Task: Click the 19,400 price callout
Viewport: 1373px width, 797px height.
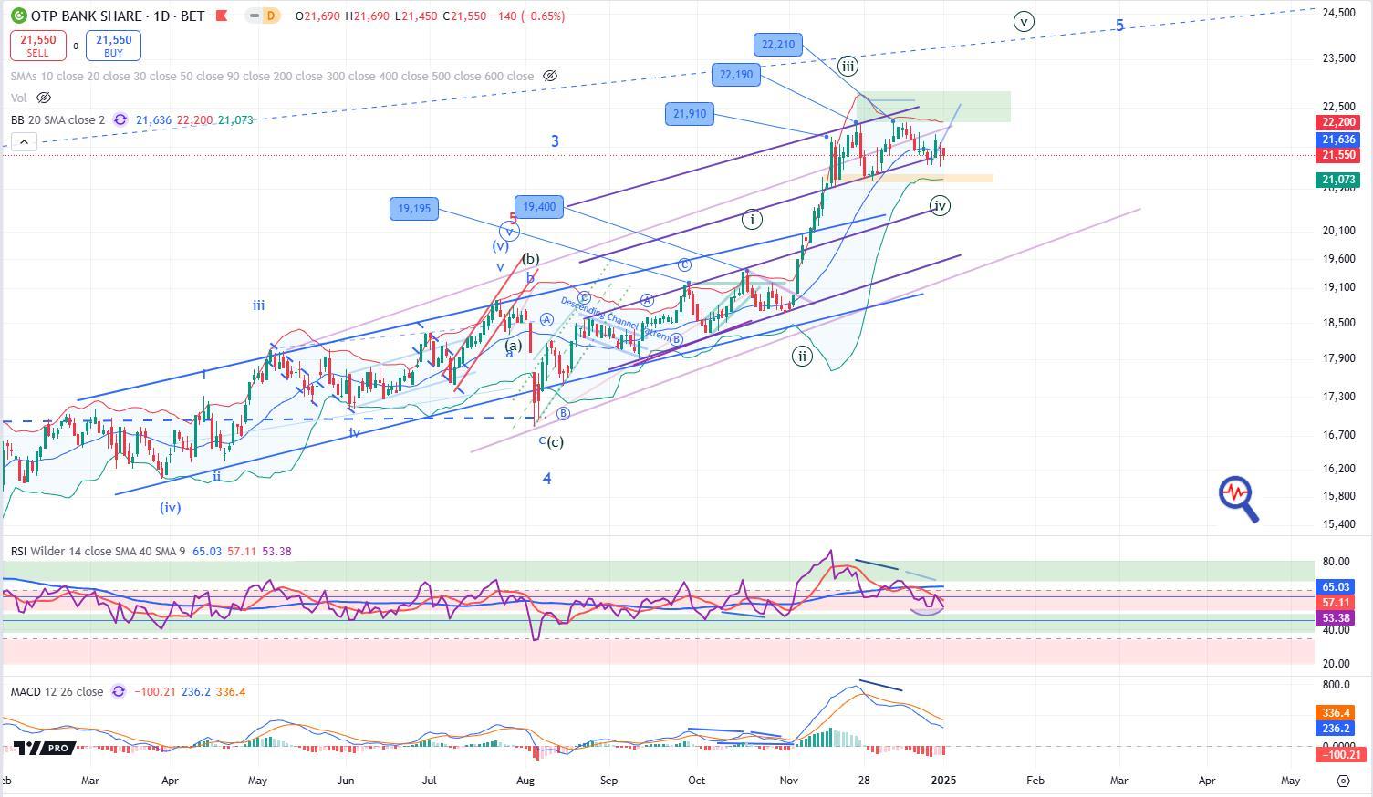Action: point(539,207)
